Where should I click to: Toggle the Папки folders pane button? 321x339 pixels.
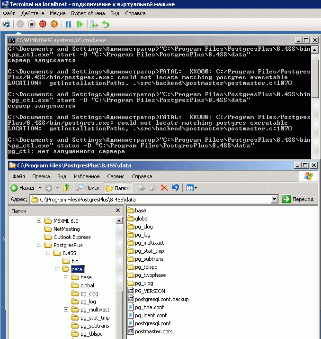(118, 188)
